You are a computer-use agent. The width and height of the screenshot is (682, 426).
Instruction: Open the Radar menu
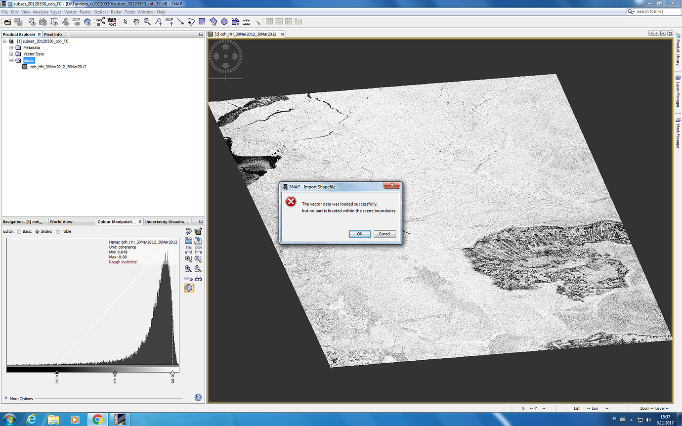116,11
